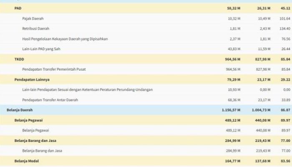292x167 pixels.
Task: Select the Pajak Daerah row label
Action: coord(33,18)
